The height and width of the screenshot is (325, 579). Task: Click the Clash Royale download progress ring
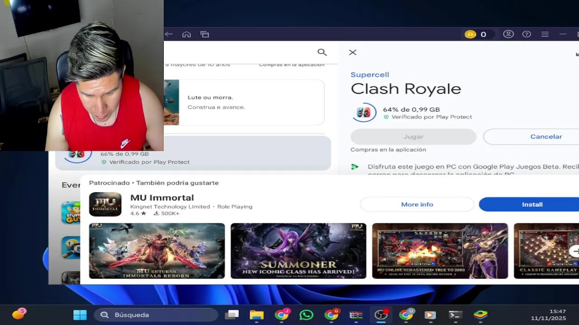(364, 112)
